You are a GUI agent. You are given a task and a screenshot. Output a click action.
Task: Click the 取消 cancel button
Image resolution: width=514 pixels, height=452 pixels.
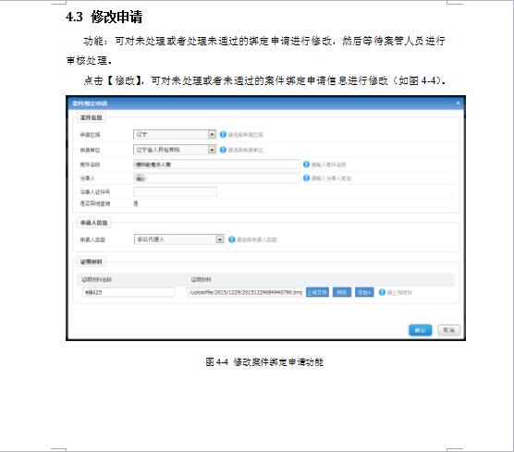(x=449, y=330)
